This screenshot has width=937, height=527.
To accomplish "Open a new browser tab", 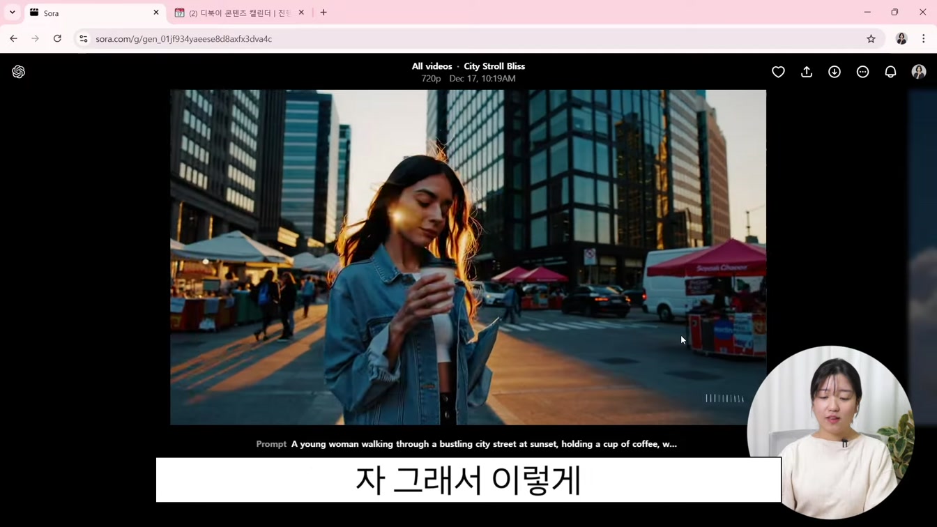I will click(323, 13).
